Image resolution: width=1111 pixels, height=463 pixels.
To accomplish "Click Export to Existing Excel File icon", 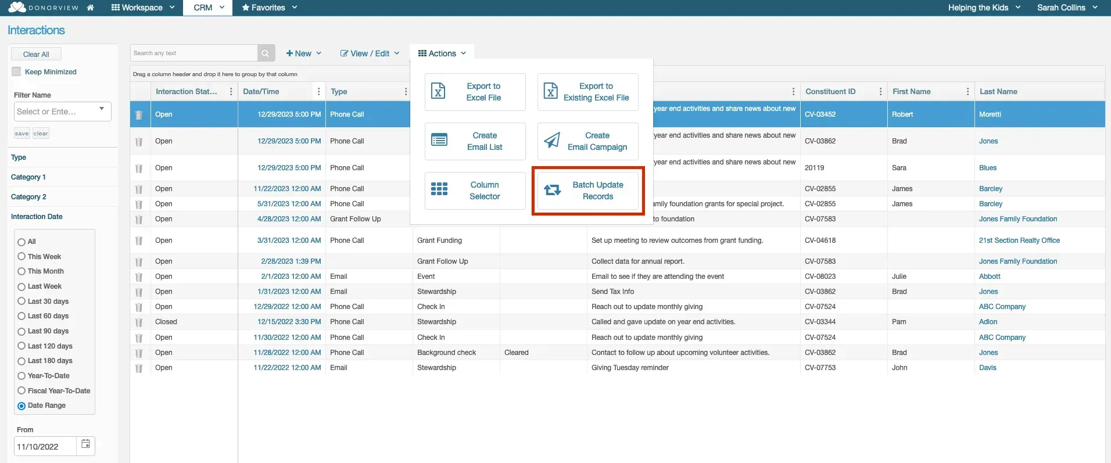I will coord(551,91).
